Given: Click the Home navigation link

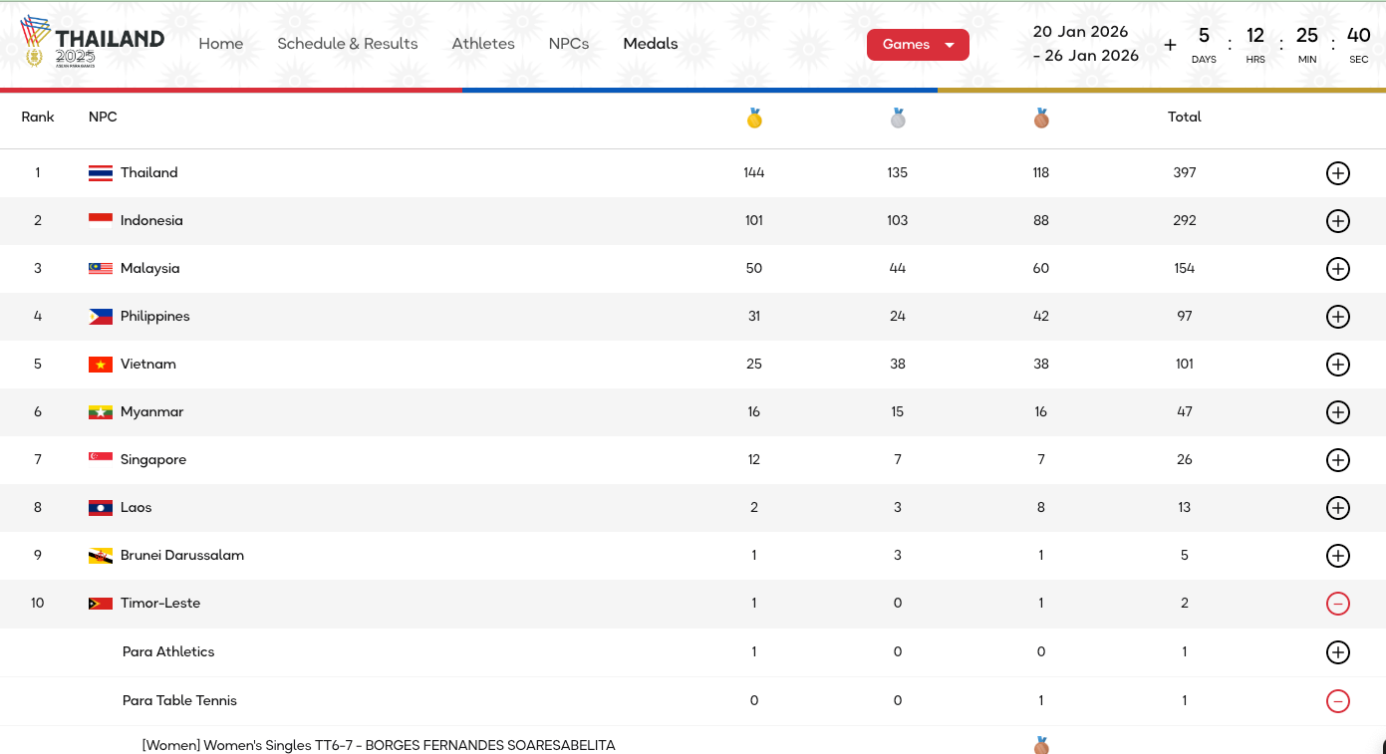Looking at the screenshot, I should click(221, 44).
